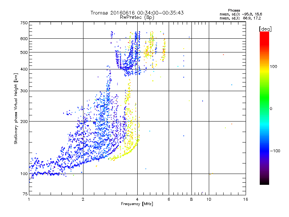289x217 pixels.
Task: Click the x-axis tick label '2'
Action: [83, 199]
